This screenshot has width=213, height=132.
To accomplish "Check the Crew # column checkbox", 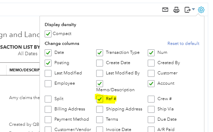I will click(151, 99).
